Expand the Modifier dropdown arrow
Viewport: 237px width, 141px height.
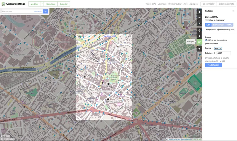click(42, 4)
